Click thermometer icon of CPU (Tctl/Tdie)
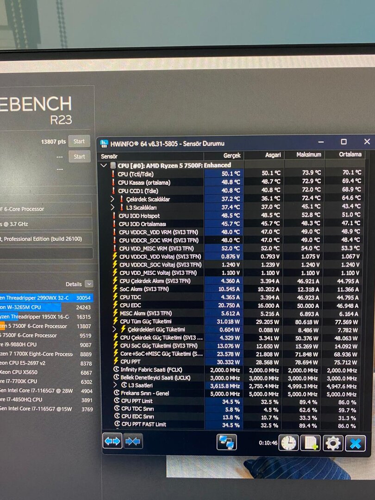The width and height of the screenshot is (375, 500). coord(113,174)
